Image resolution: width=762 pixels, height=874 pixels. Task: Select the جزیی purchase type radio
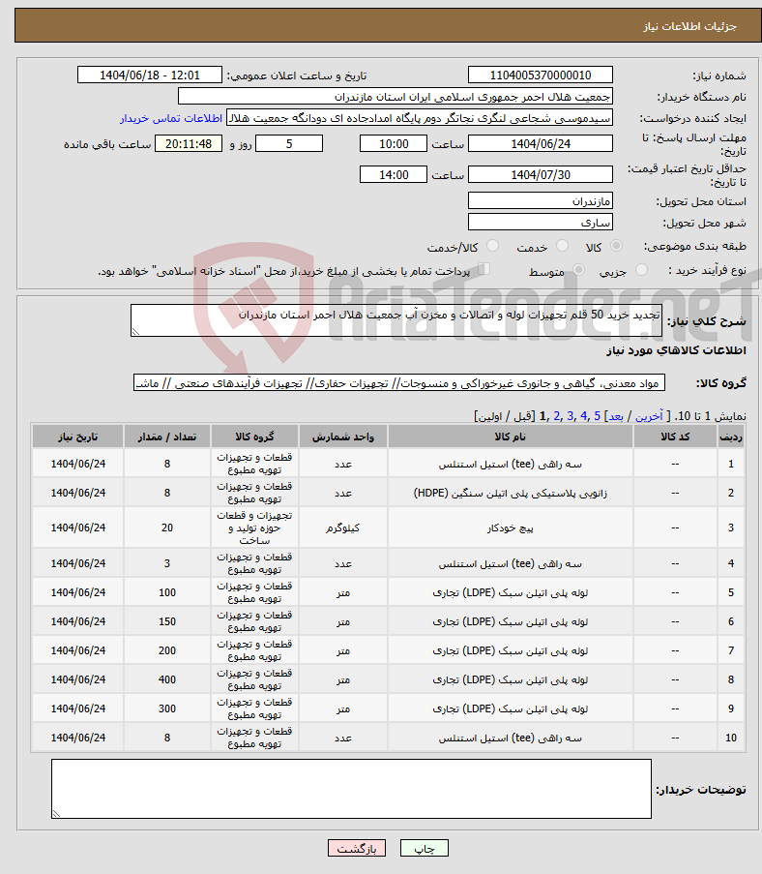point(642,270)
